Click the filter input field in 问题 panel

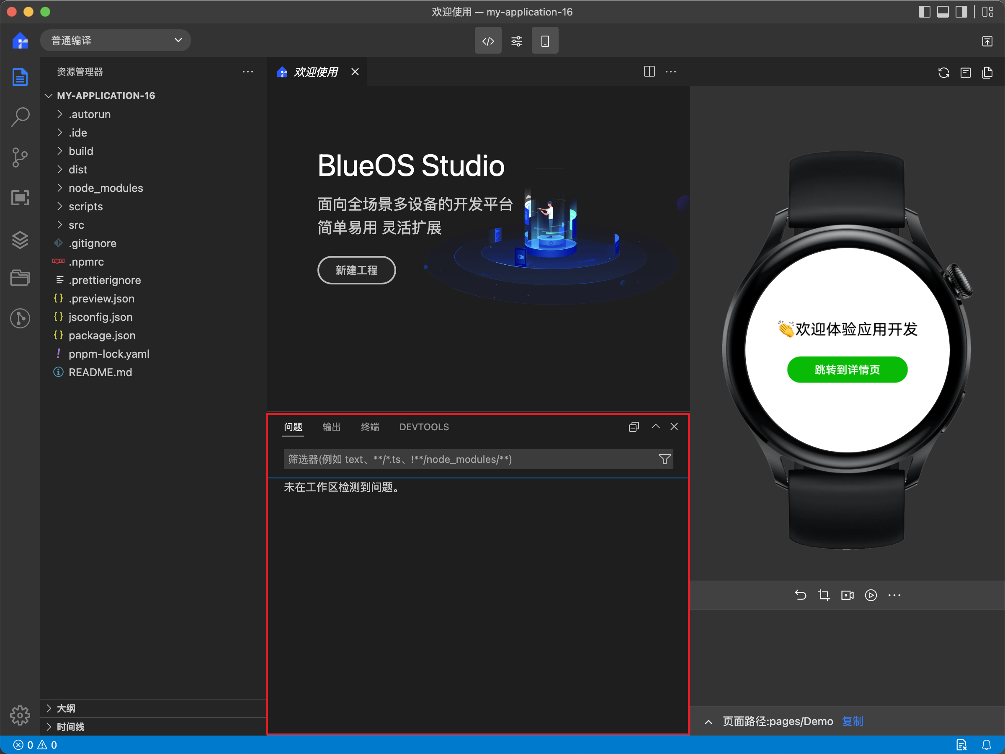pyautogui.click(x=467, y=460)
